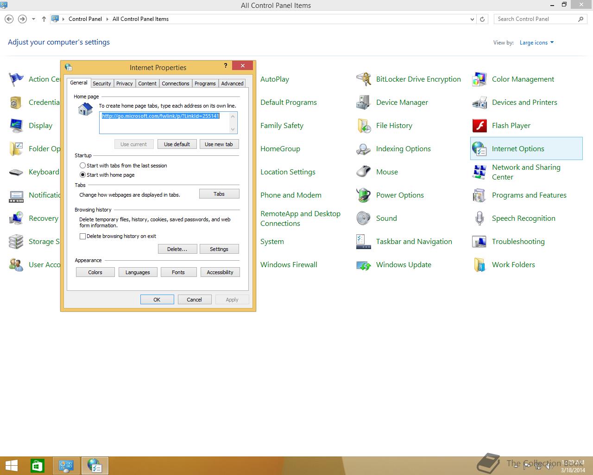The image size is (593, 475).
Task: Open the User Accounts icon
Action: tap(16, 265)
